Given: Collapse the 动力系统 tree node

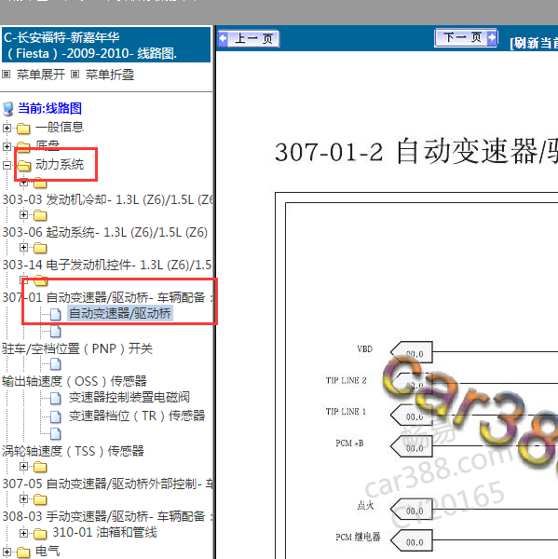Looking at the screenshot, I should click(7, 165).
